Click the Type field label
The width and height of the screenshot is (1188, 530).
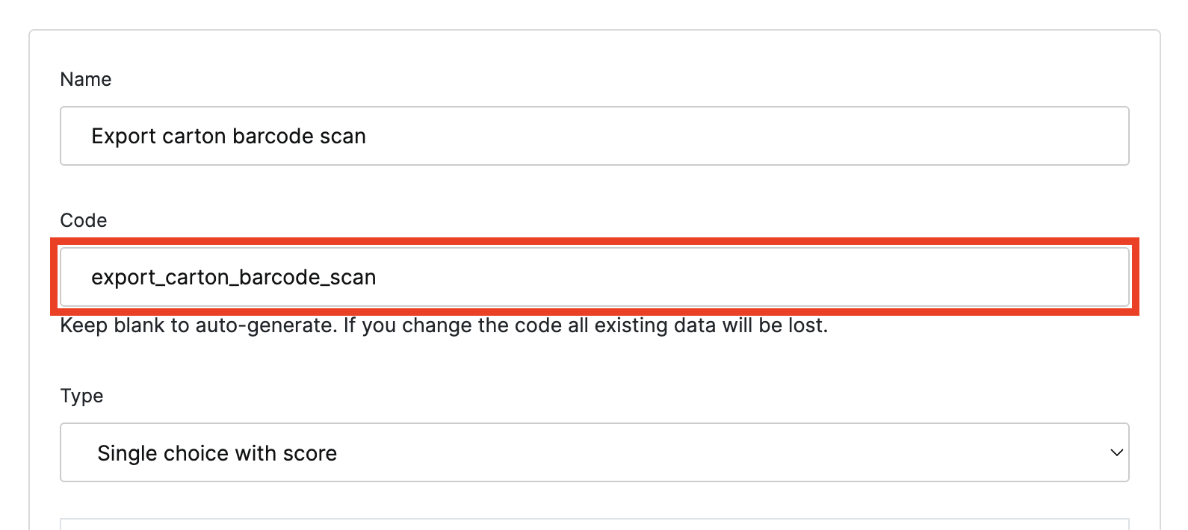click(81, 396)
